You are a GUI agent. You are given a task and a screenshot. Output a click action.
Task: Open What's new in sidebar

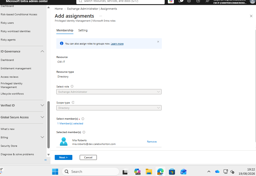coord(8,129)
